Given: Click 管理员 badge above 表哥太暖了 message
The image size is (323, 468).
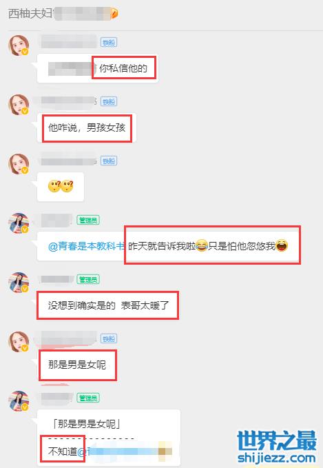Looking at the screenshot, I should coord(88,279).
